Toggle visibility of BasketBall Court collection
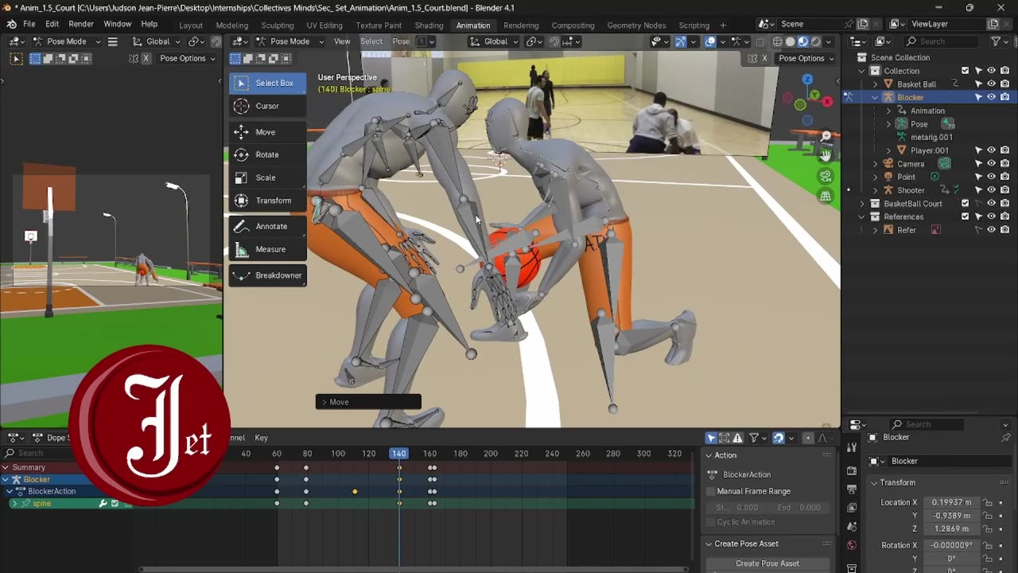Image resolution: width=1018 pixels, height=573 pixels. (x=991, y=204)
